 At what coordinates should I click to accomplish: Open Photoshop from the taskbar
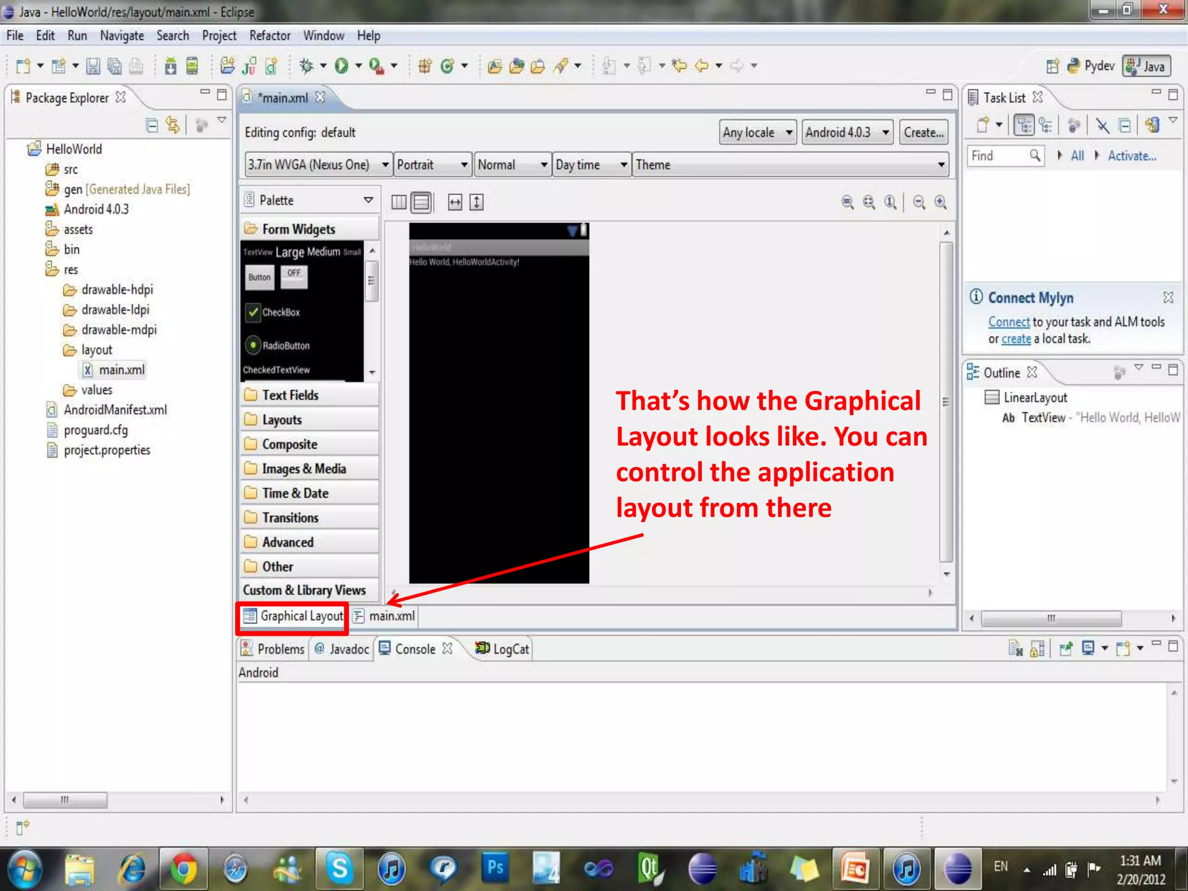coord(495,868)
